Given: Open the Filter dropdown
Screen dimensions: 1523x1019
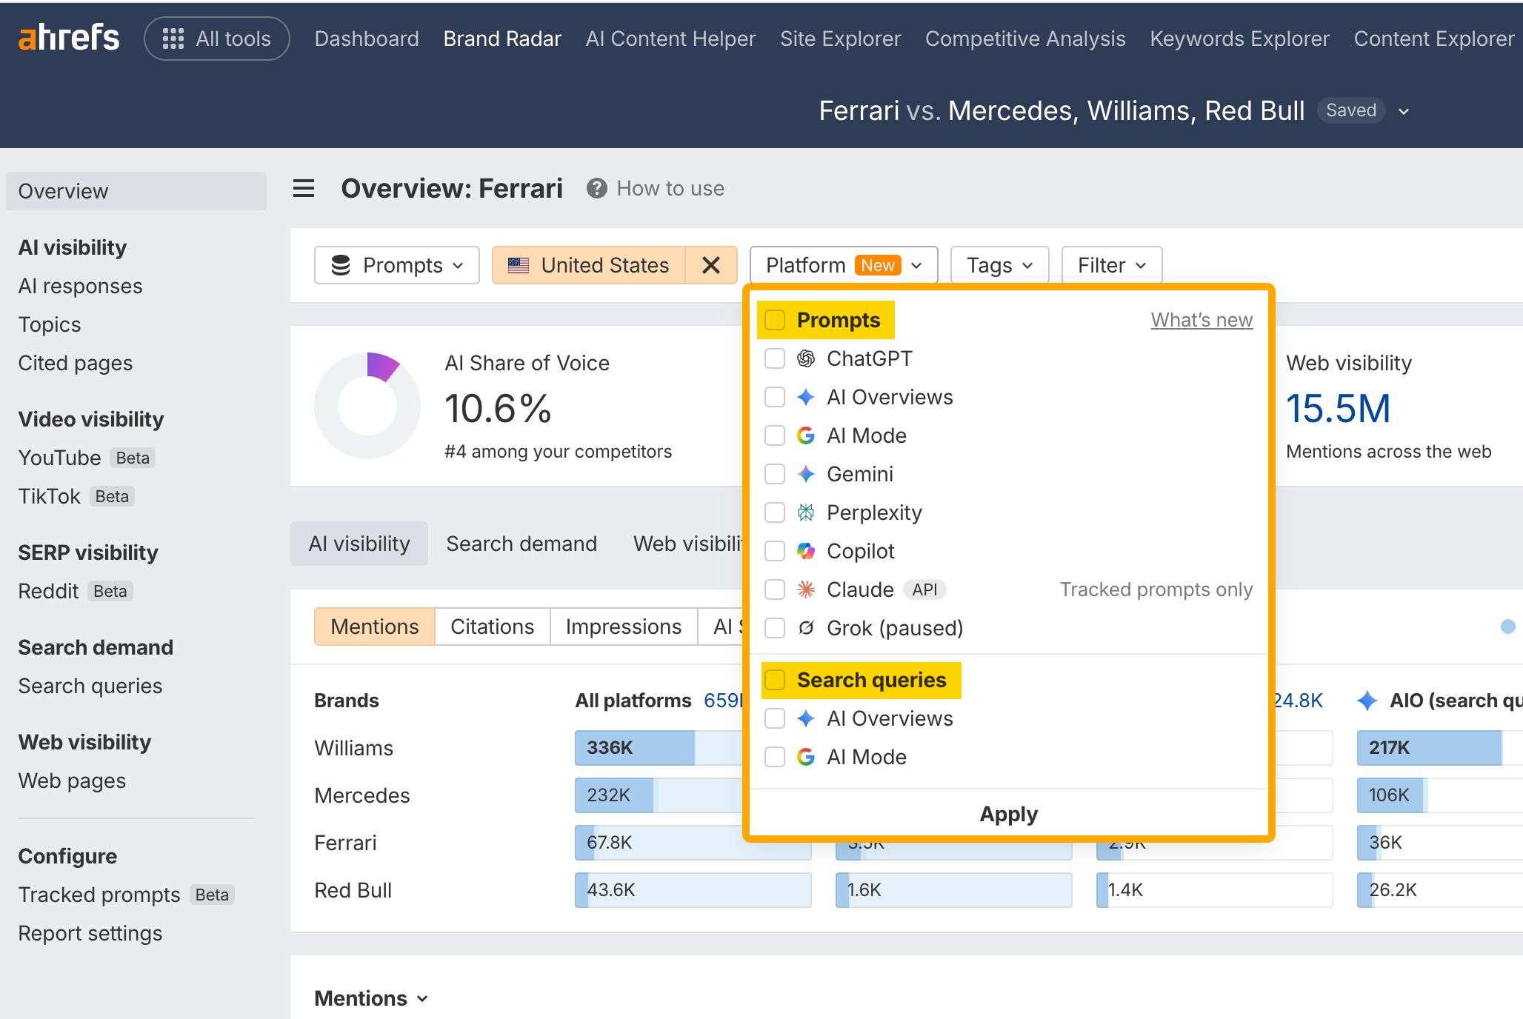Looking at the screenshot, I should coord(1111,265).
